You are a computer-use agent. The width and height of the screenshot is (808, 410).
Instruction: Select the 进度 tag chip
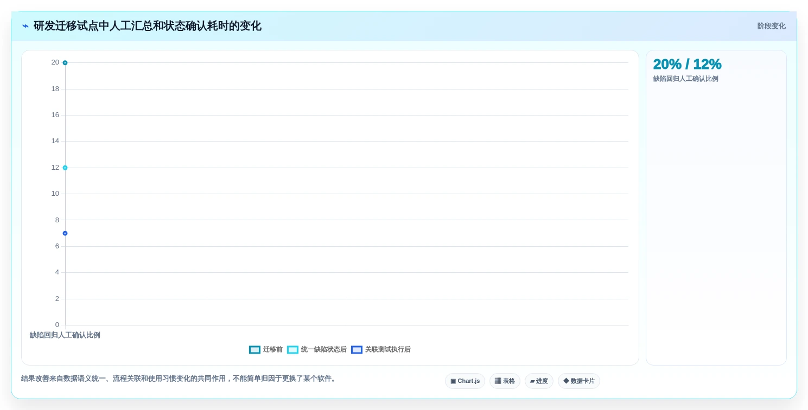539,381
